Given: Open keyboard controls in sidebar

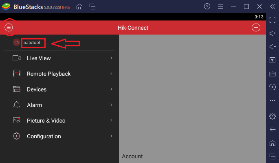Looking at the screenshot, I should click(272, 74).
